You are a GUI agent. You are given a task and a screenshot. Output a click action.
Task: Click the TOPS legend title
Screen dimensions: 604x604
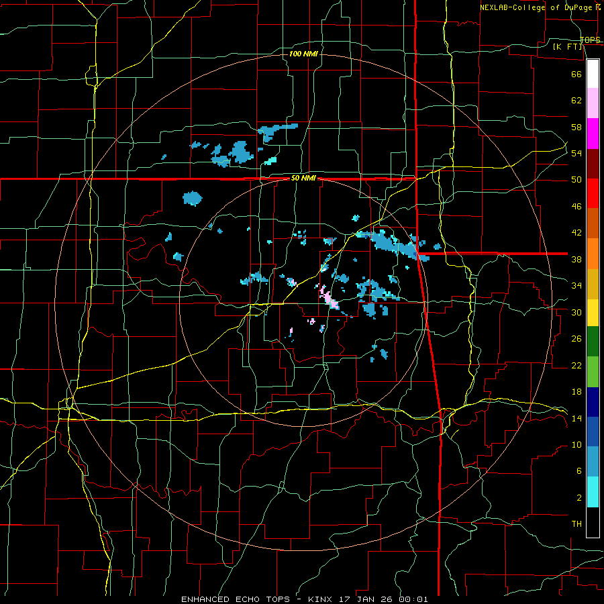590,40
